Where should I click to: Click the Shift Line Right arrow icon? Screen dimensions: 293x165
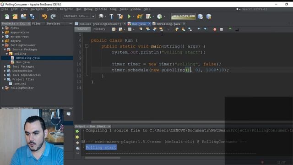205,29
